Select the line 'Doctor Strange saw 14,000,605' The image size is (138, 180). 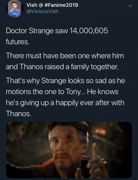coord(57,31)
